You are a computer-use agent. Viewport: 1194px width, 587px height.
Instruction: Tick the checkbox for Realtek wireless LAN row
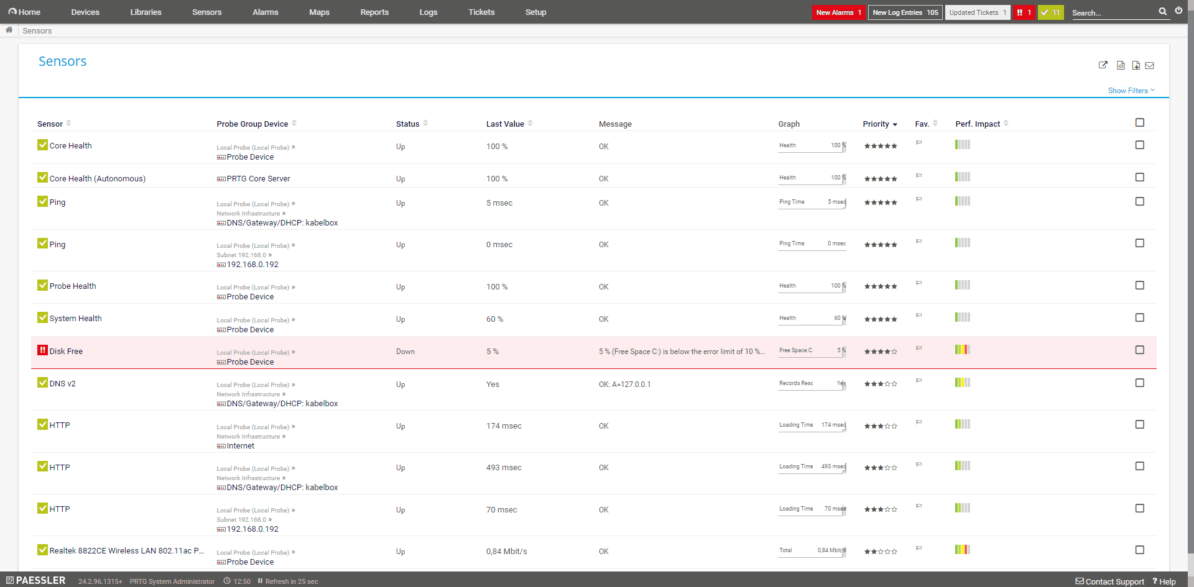[x=1139, y=550]
